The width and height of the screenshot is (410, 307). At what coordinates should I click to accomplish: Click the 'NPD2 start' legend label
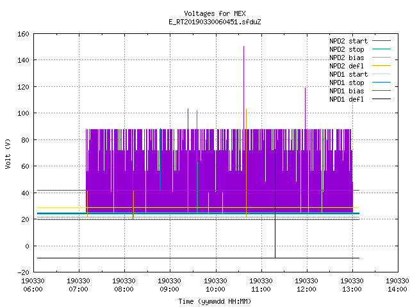click(348, 41)
